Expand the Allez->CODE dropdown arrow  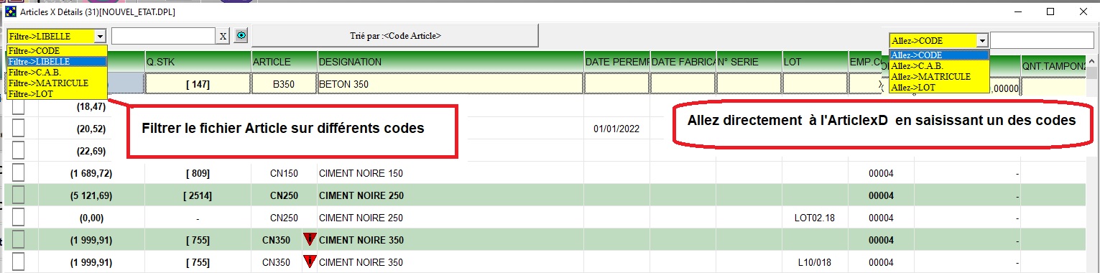pyautogui.click(x=982, y=41)
